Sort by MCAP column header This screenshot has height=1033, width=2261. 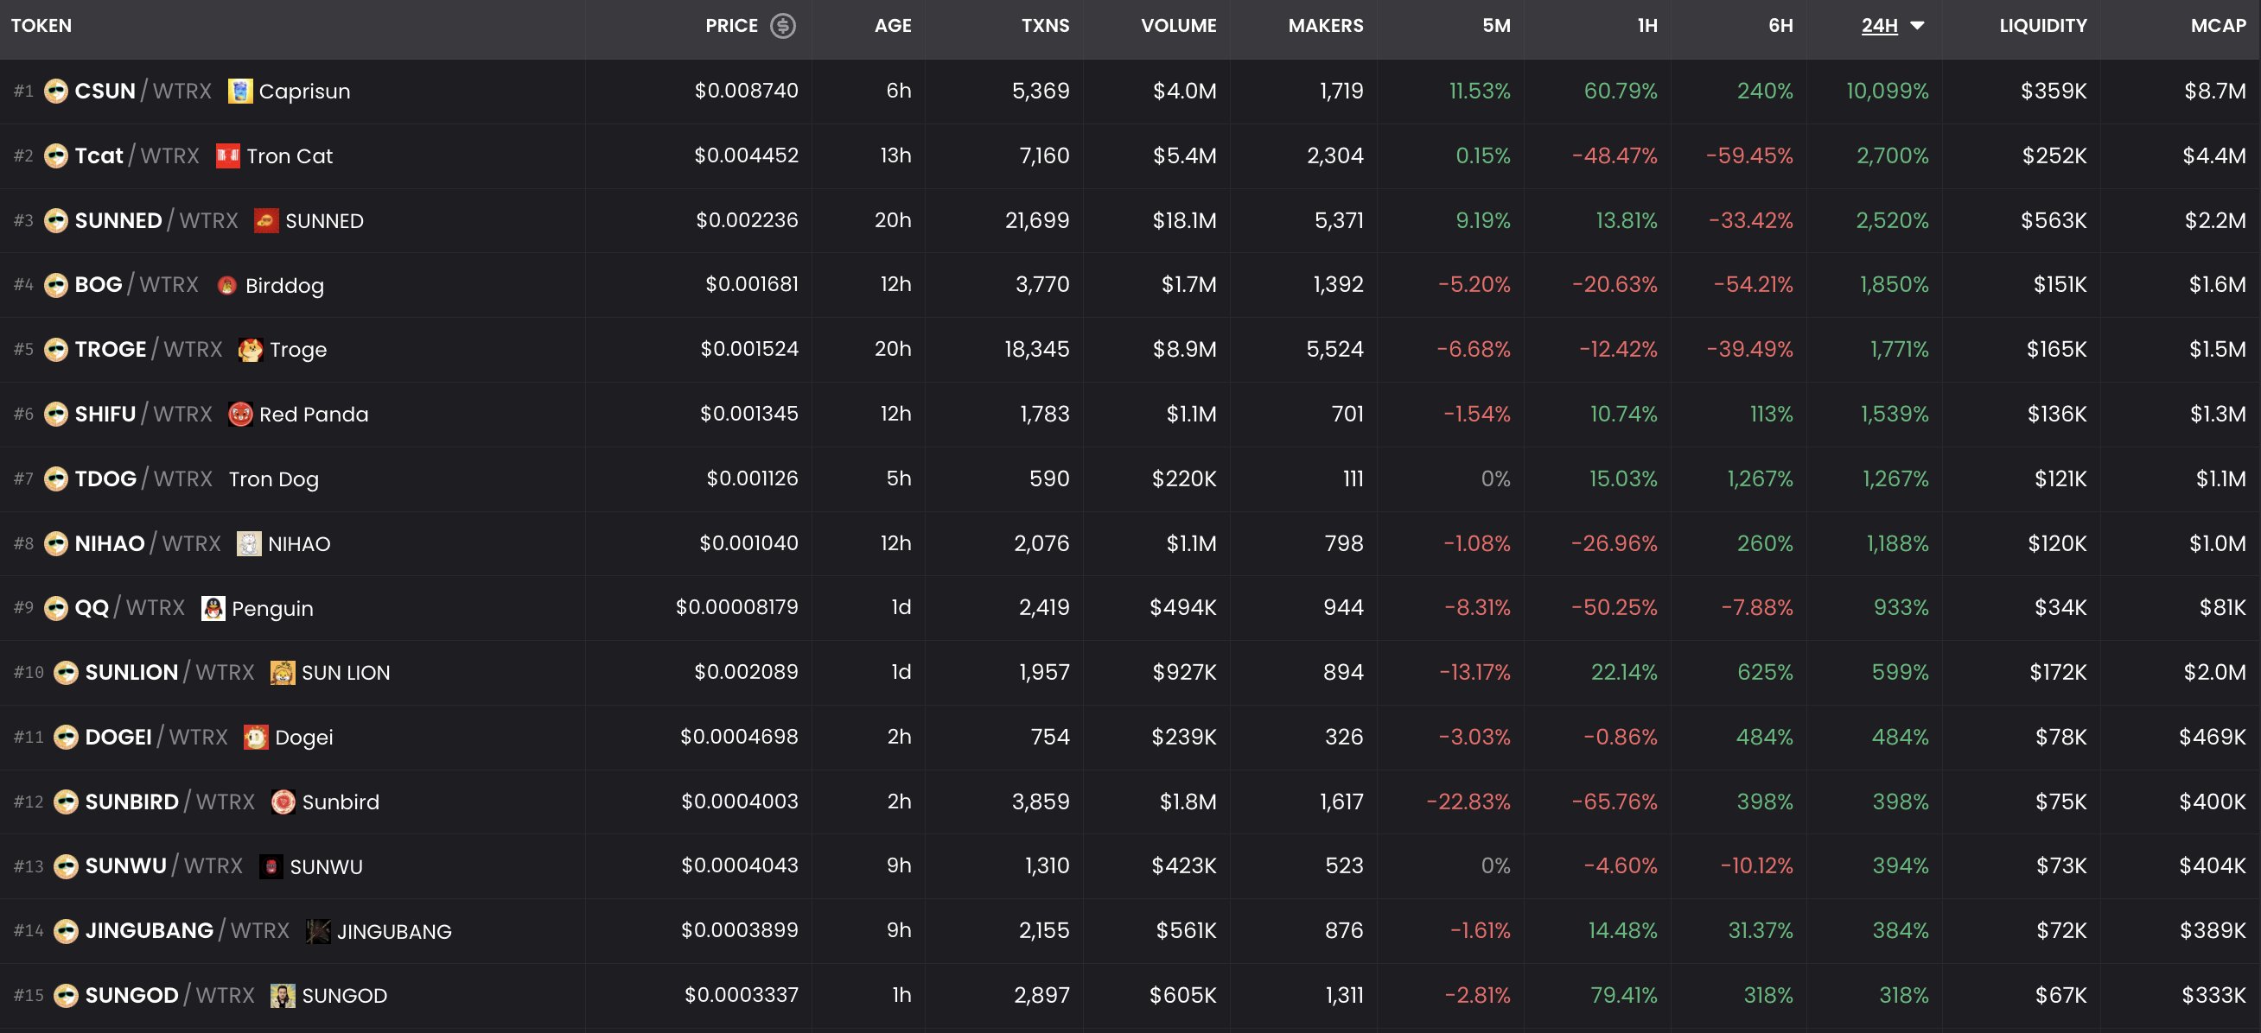[2217, 25]
